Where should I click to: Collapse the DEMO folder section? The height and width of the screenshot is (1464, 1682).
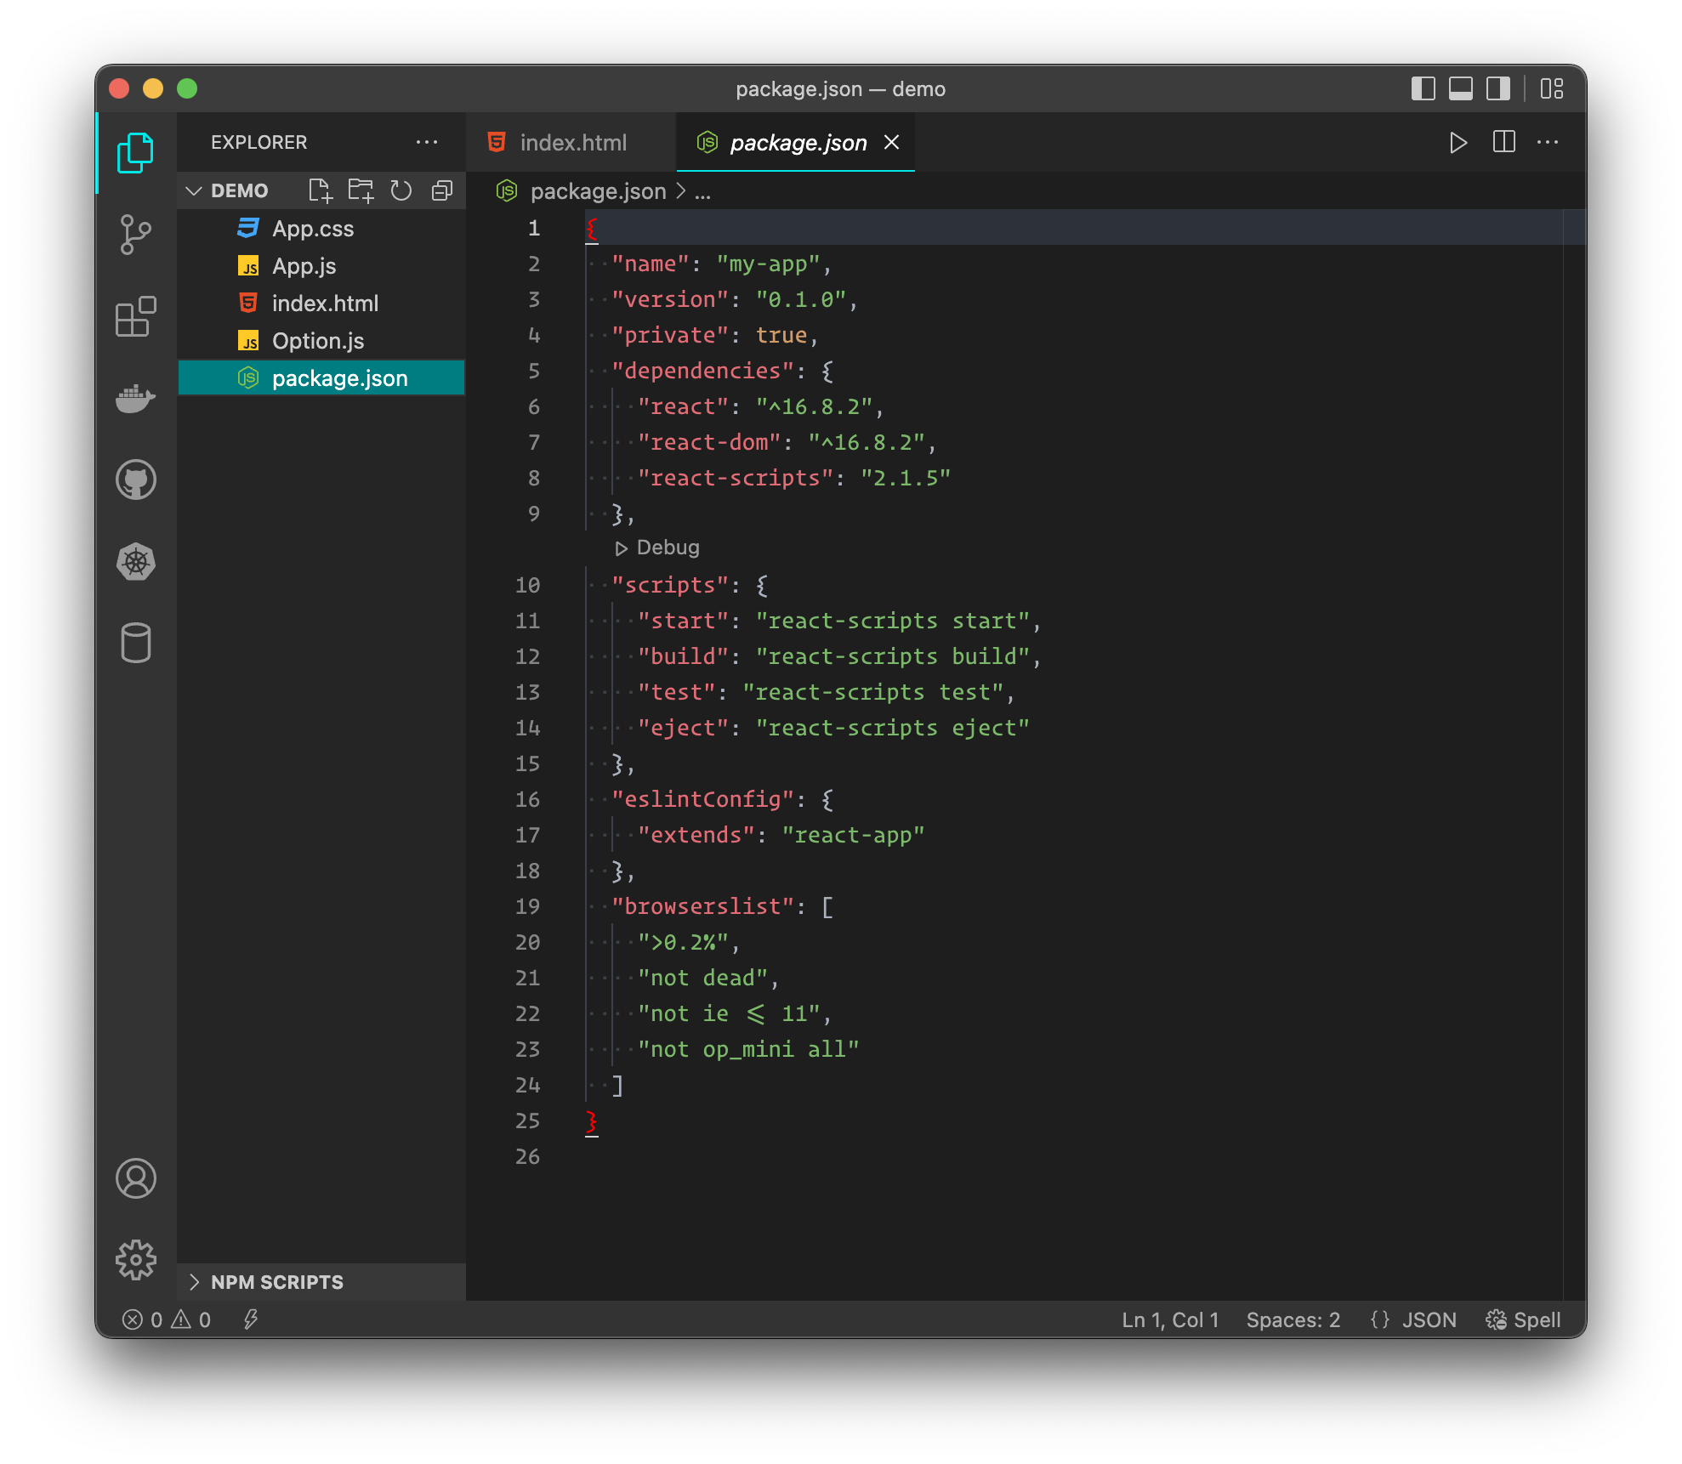pos(194,190)
